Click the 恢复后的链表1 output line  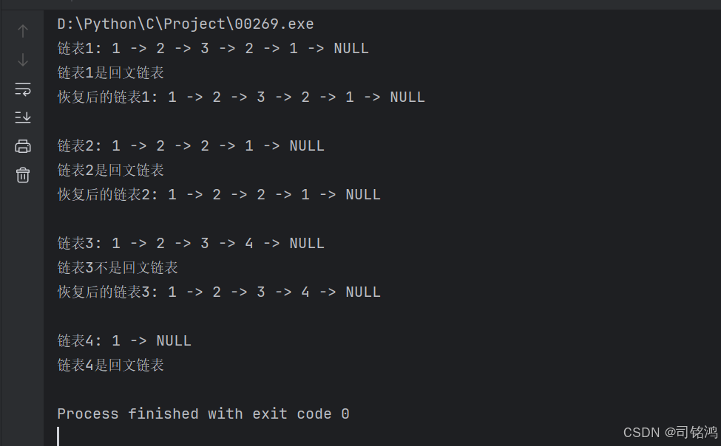coord(241,97)
